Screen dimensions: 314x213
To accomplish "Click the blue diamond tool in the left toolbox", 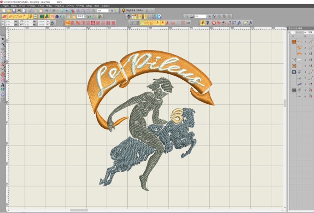I will [3, 95].
